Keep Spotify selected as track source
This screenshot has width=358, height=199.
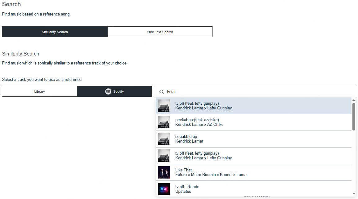click(x=114, y=91)
